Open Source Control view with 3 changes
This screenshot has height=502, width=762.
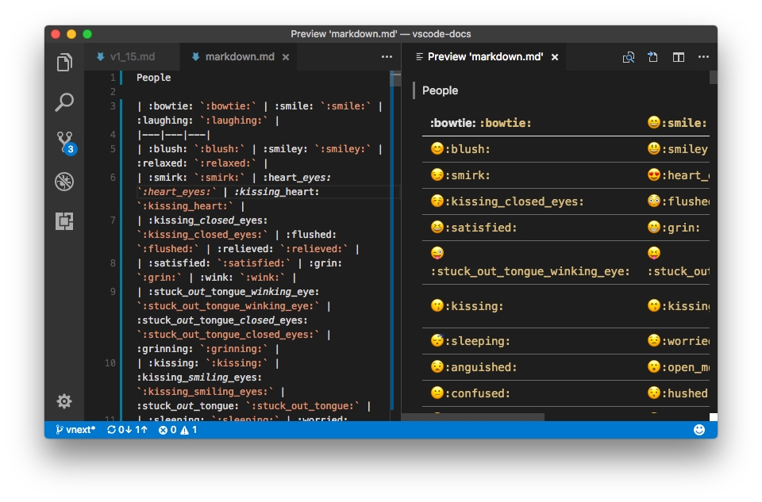(64, 142)
